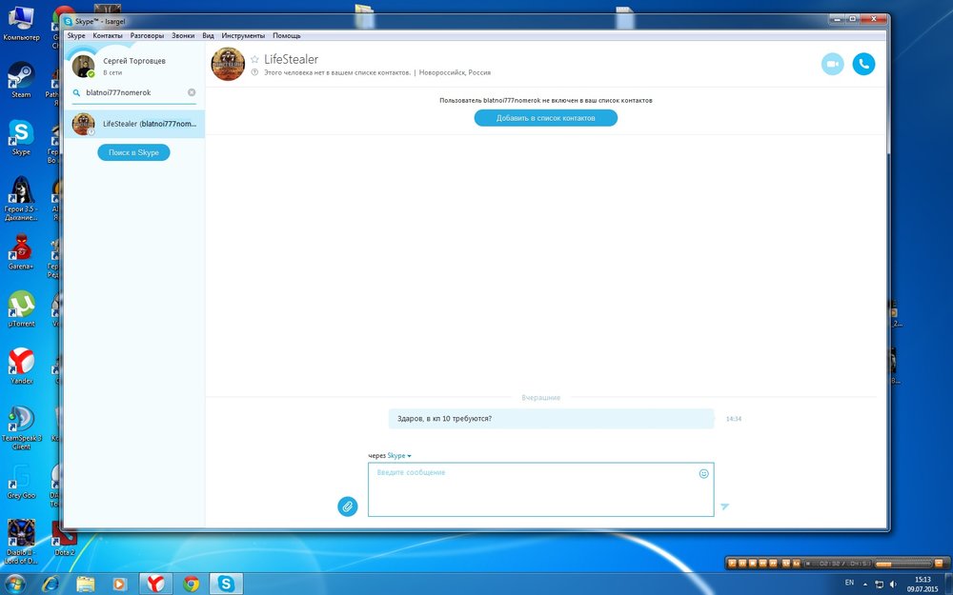
Task: Start a voice call using the phone icon
Action: (x=863, y=64)
